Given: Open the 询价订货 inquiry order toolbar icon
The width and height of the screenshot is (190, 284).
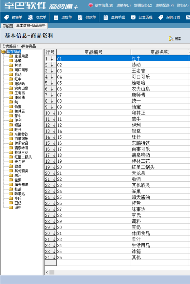Looking at the screenshot, I should (x=160, y=17).
